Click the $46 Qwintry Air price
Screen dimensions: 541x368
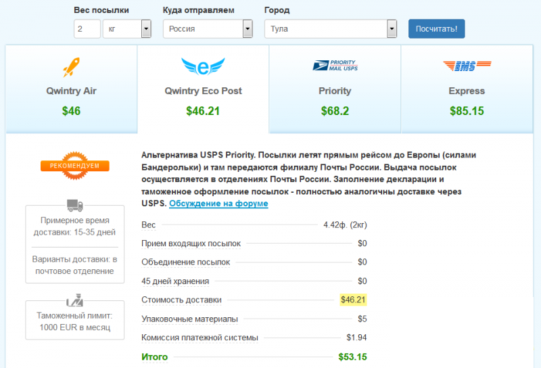[71, 111]
